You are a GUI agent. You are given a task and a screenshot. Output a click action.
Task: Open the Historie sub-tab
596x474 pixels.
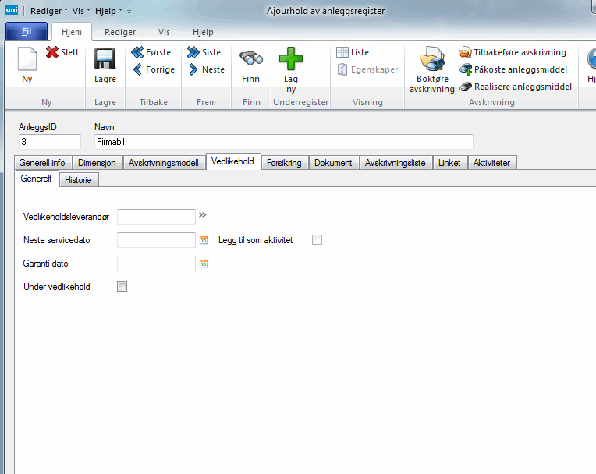click(x=78, y=179)
